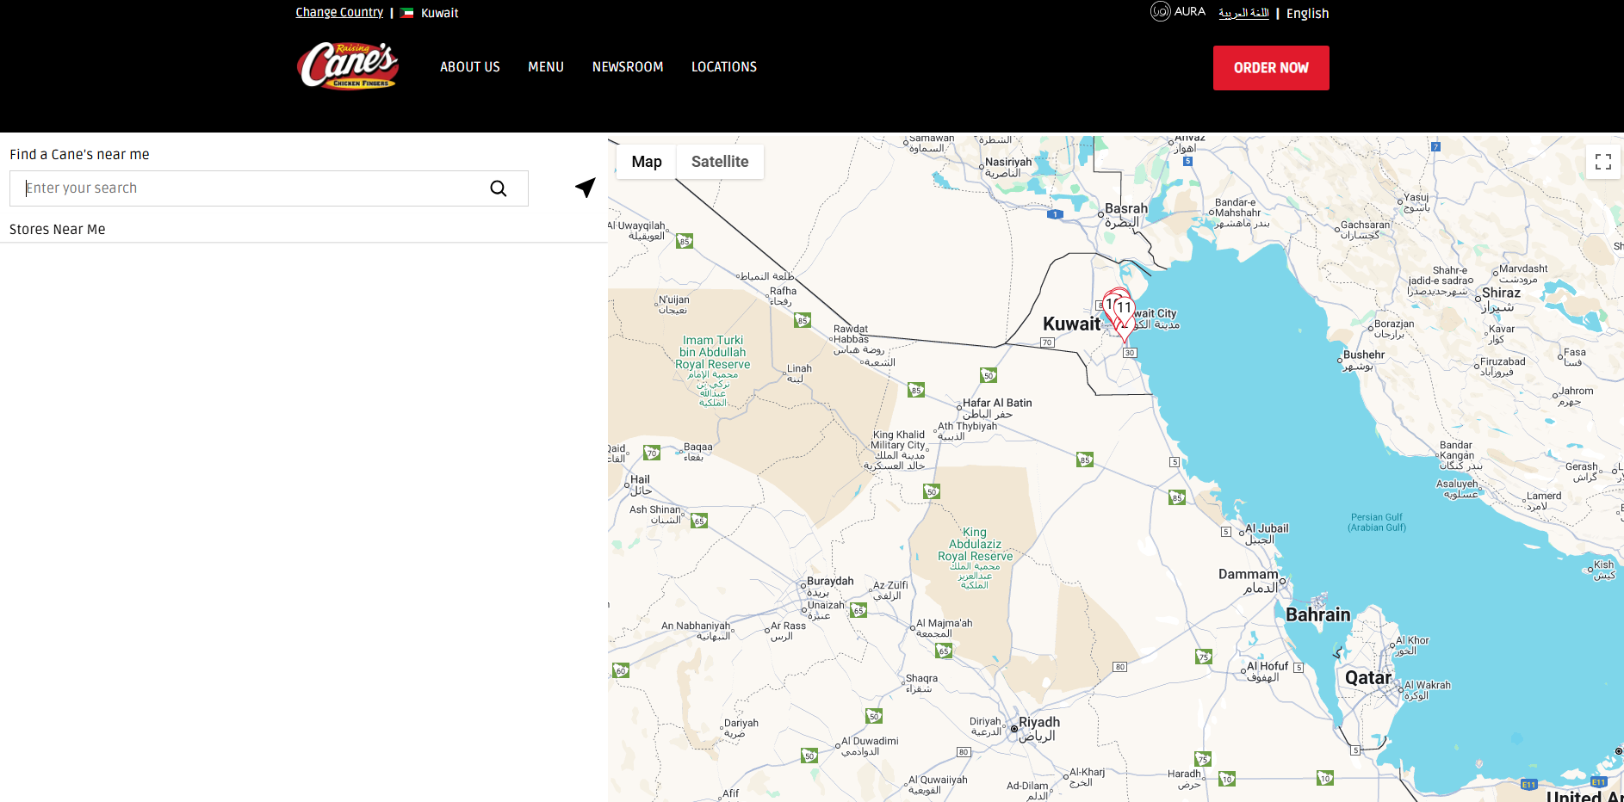Click the Raising Cane's logo
Screen dimensions: 1624x802
coord(347,65)
